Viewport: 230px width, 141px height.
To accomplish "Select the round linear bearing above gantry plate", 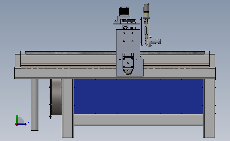I will point(125,27).
